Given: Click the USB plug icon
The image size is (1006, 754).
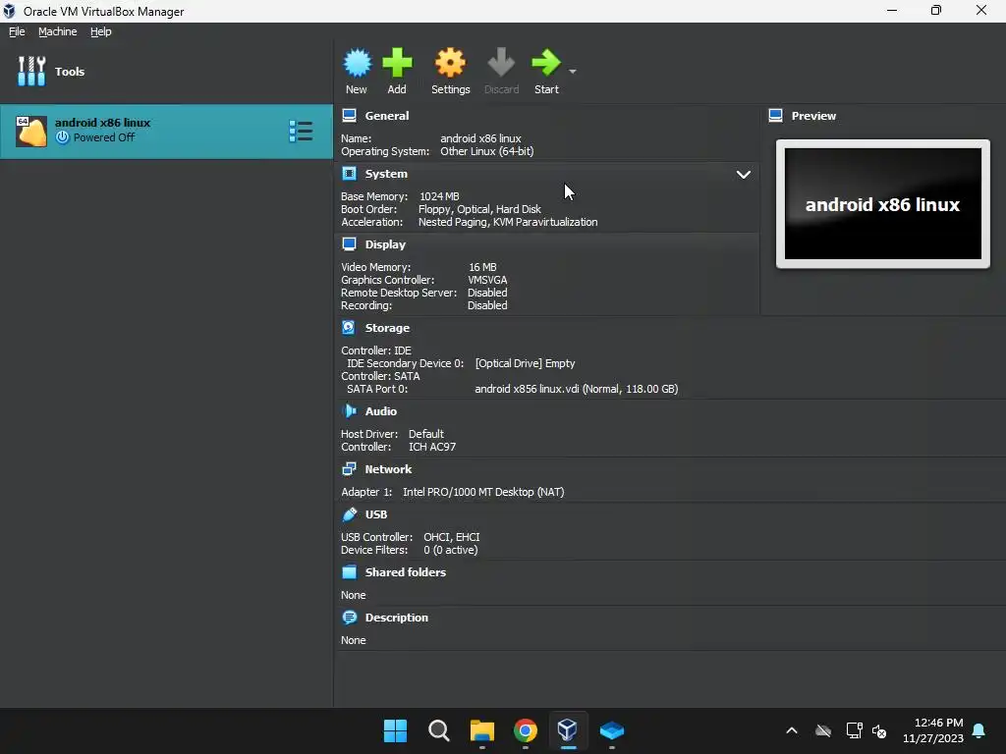Looking at the screenshot, I should pyautogui.click(x=349, y=514).
